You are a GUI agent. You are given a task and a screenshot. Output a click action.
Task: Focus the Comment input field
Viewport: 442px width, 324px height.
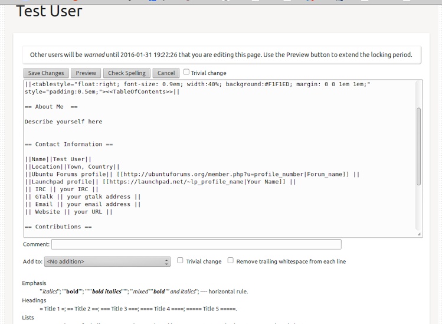coord(196,244)
